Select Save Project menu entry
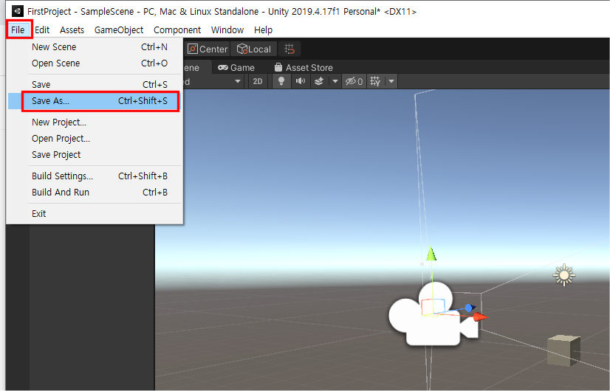Screen dimensions: 610x391 pos(95,155)
